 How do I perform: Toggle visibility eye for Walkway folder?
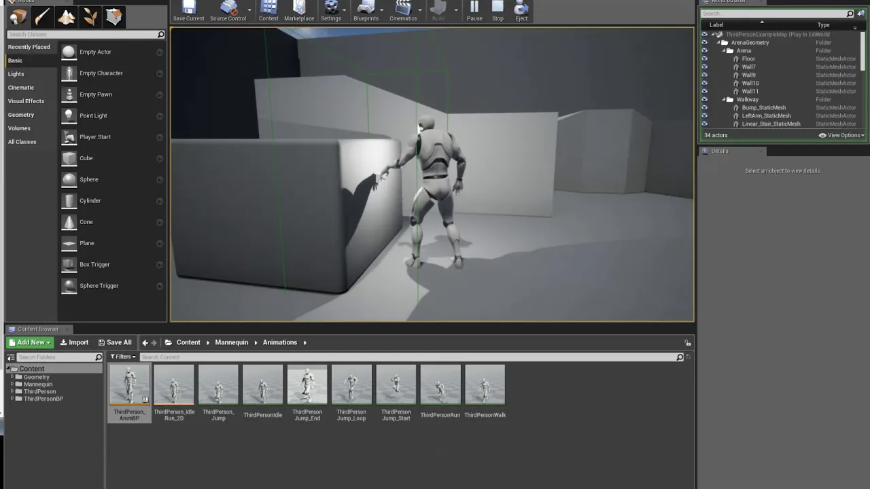point(704,100)
